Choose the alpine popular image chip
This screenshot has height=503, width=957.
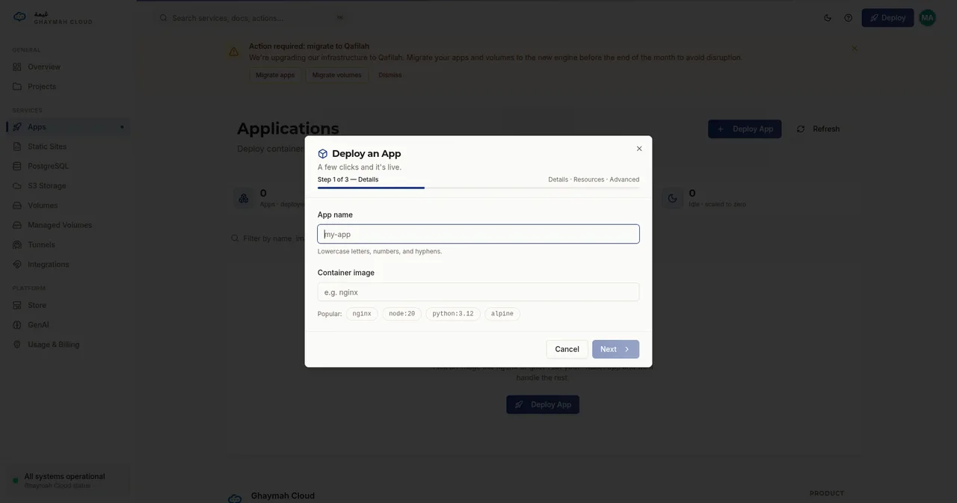coord(502,314)
